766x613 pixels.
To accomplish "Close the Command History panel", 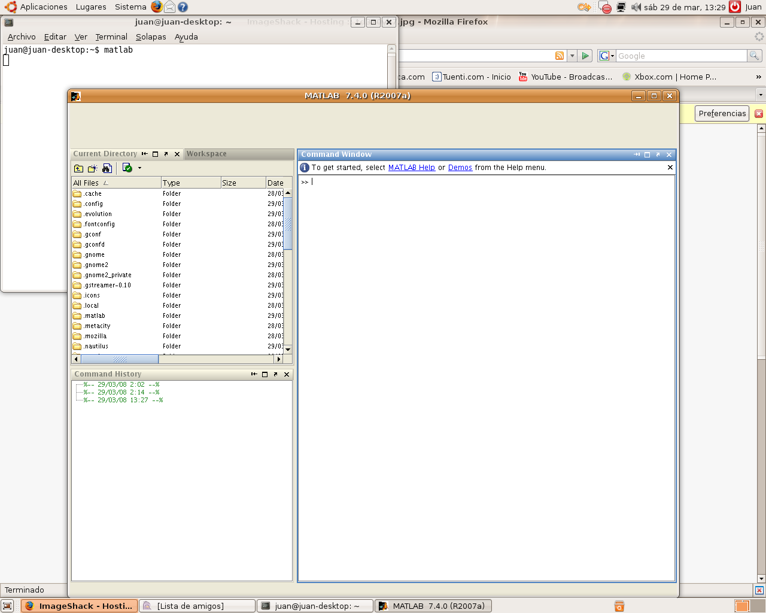I will [287, 374].
